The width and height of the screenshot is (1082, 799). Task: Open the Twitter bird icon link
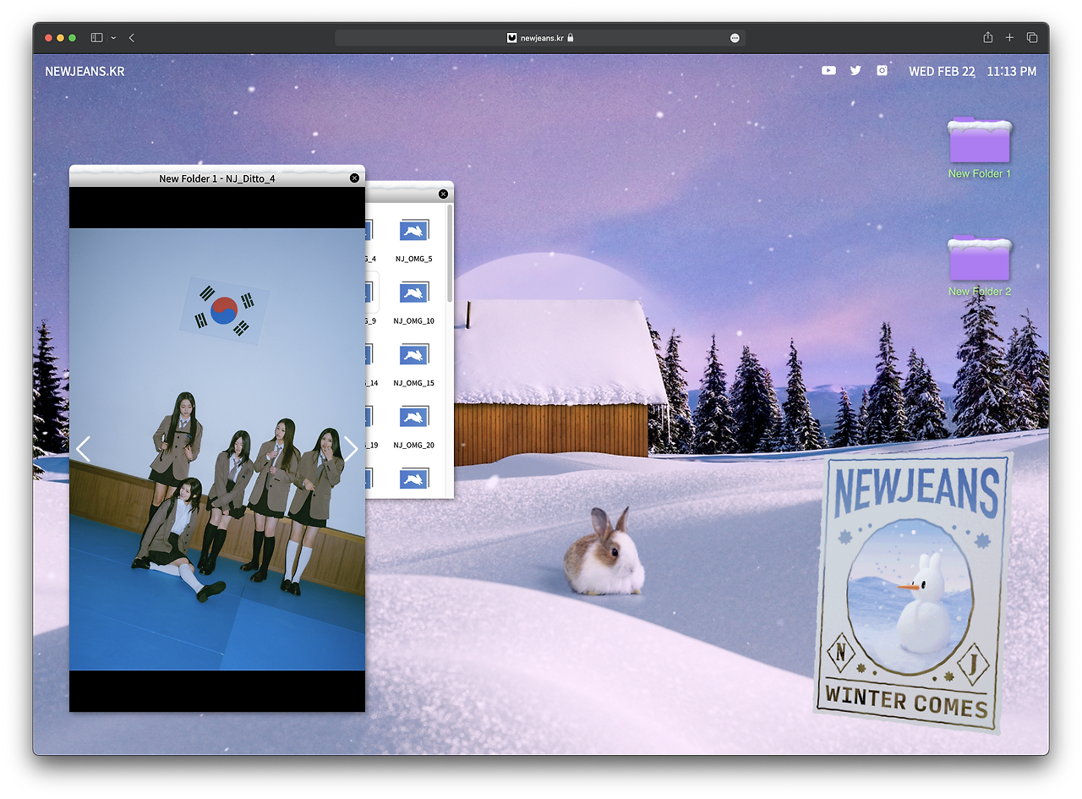point(855,71)
